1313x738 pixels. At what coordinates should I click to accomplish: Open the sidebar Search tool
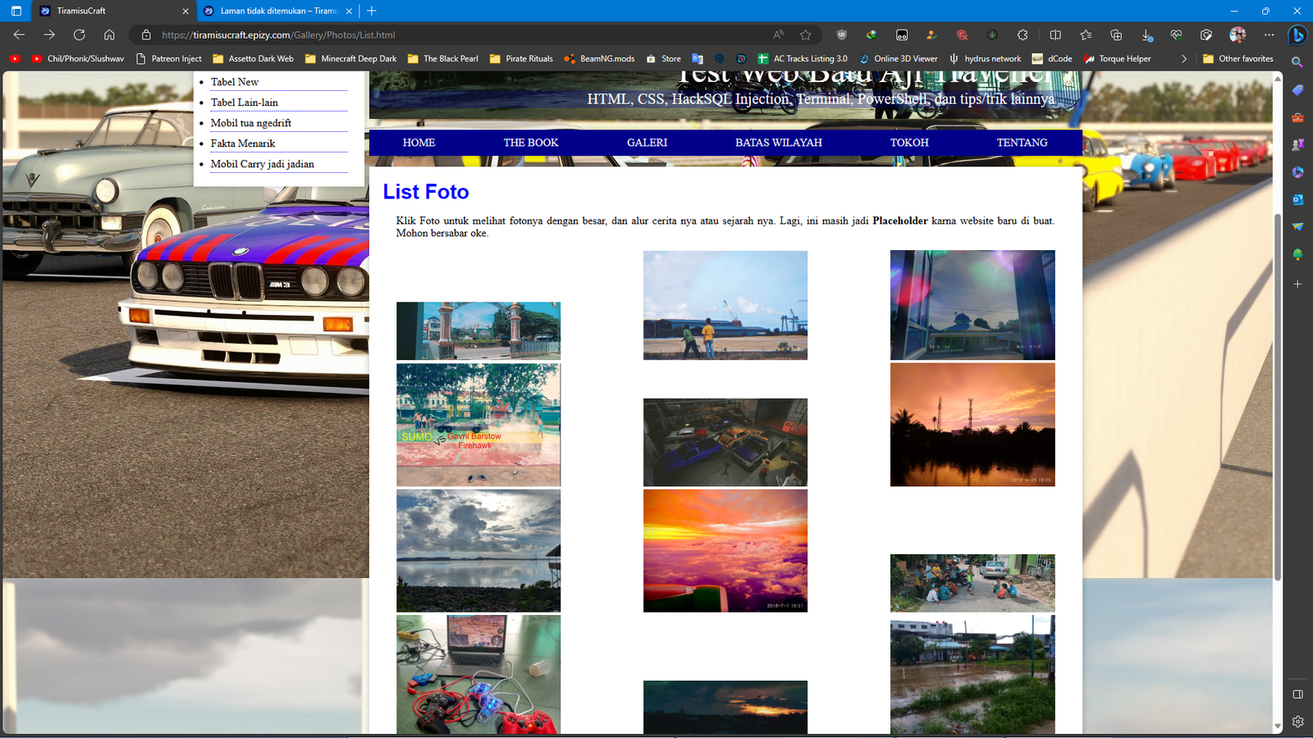(x=1297, y=61)
